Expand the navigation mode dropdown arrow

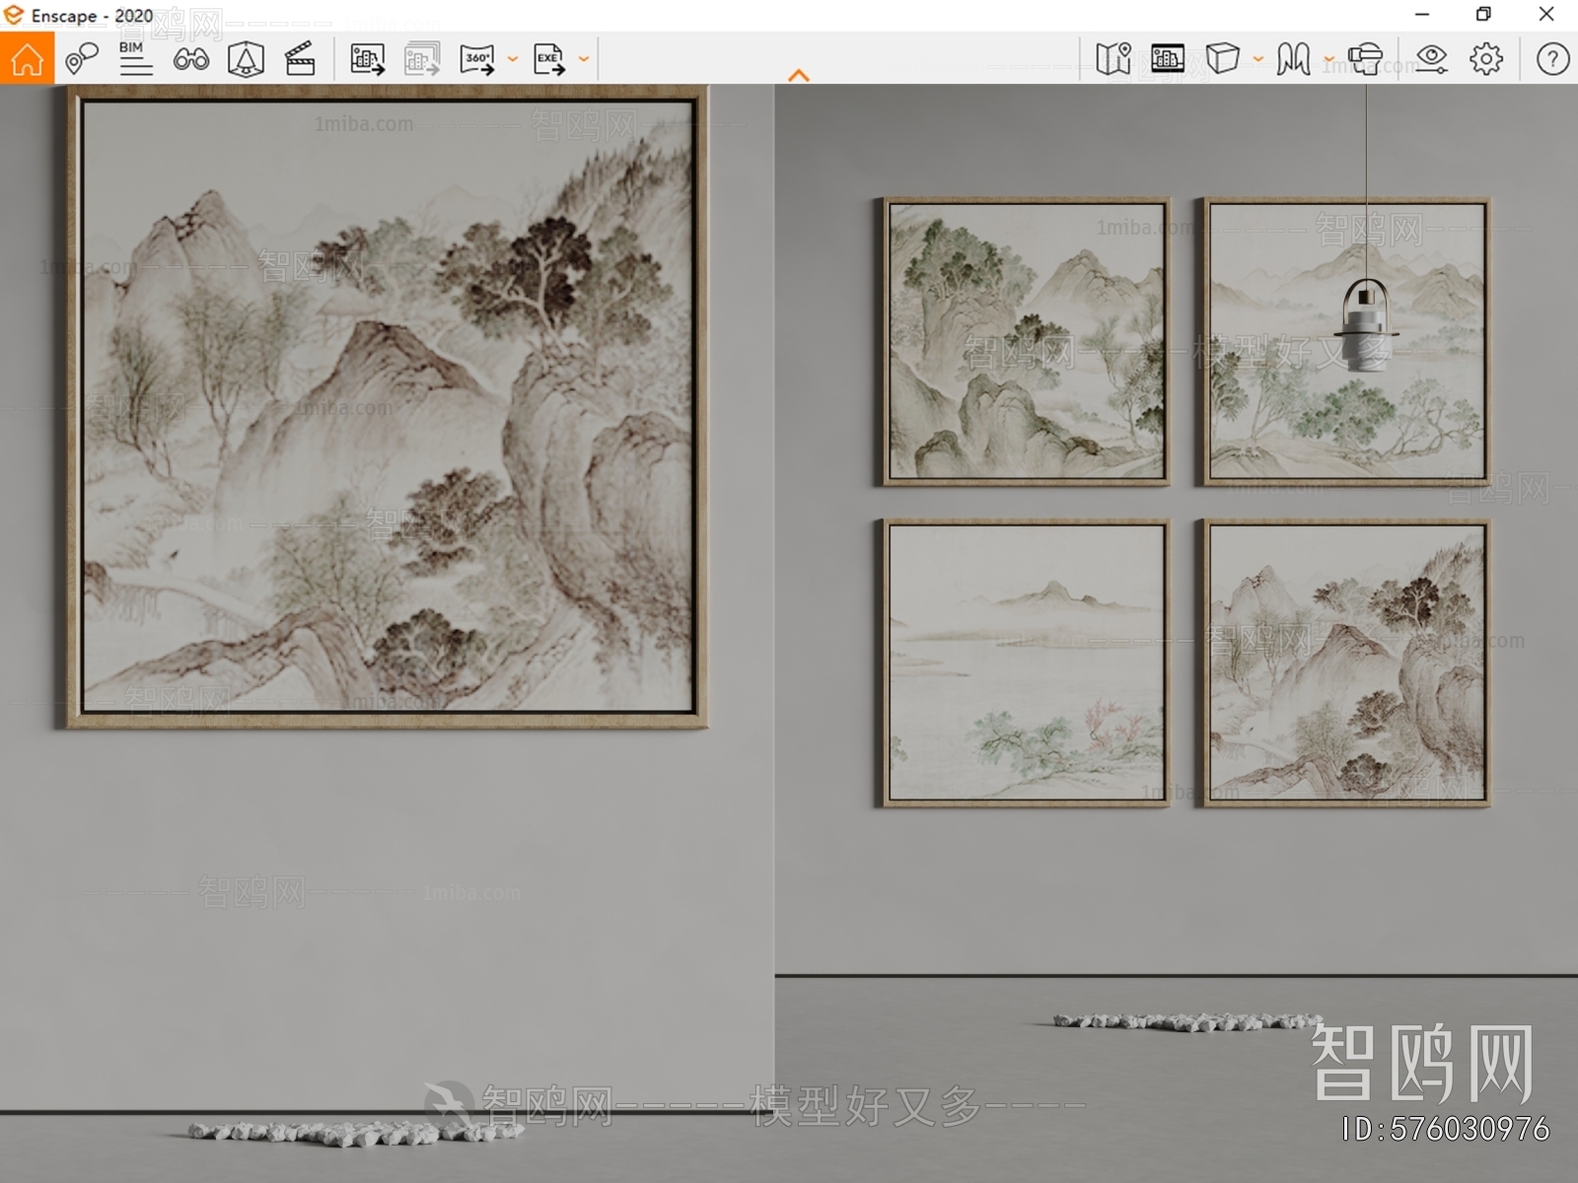[1329, 59]
